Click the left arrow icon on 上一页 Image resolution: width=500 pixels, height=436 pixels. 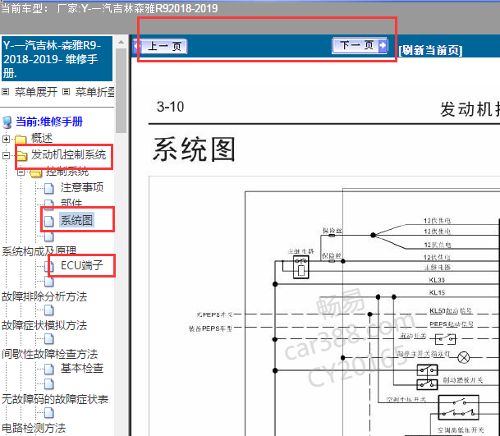[x=136, y=46]
